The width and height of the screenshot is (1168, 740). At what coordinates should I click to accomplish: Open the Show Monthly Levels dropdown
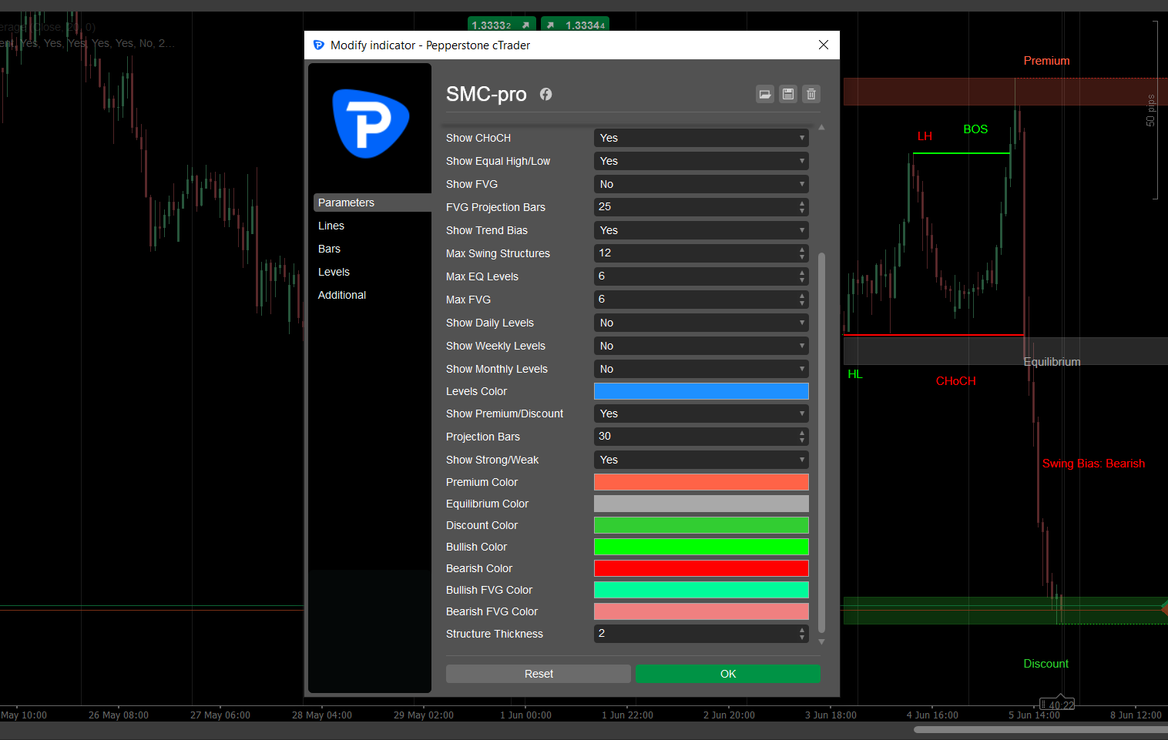(701, 369)
